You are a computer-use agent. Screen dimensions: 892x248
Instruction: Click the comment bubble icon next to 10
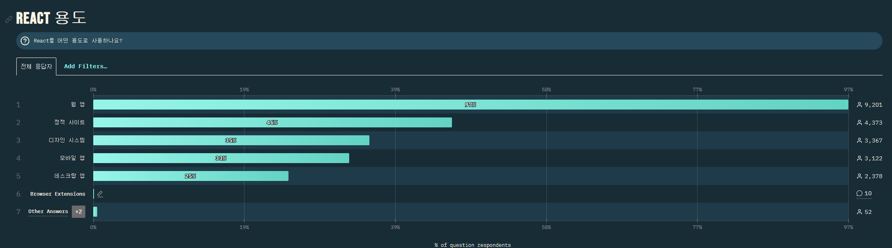859,193
